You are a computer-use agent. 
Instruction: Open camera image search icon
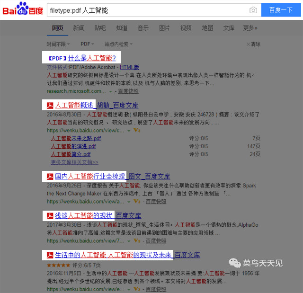253,10
